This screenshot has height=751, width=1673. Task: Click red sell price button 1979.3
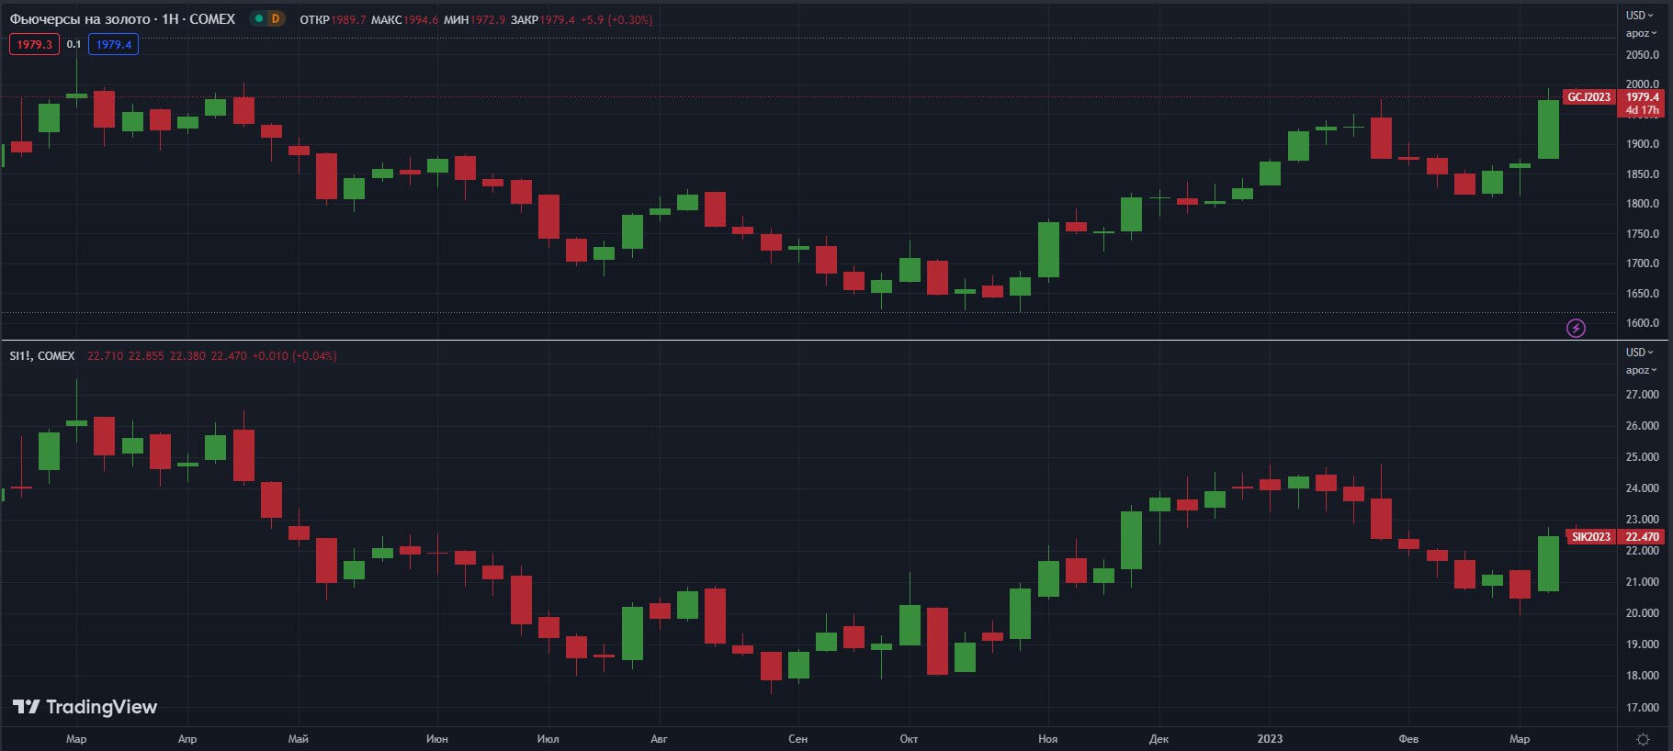(x=35, y=44)
